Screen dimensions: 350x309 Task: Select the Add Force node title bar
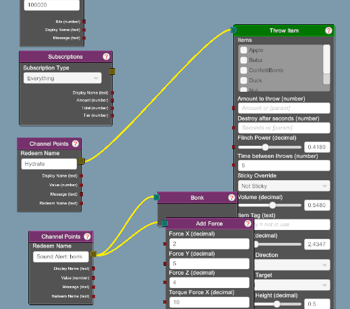point(209,223)
